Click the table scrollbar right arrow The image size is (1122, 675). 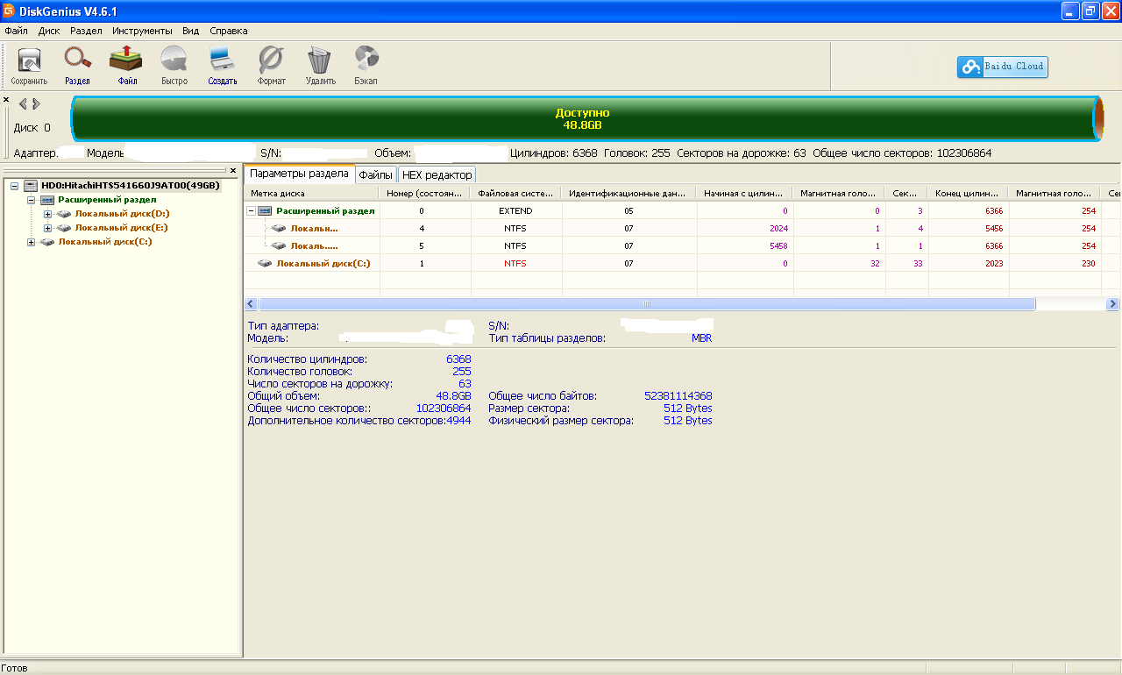click(1112, 304)
